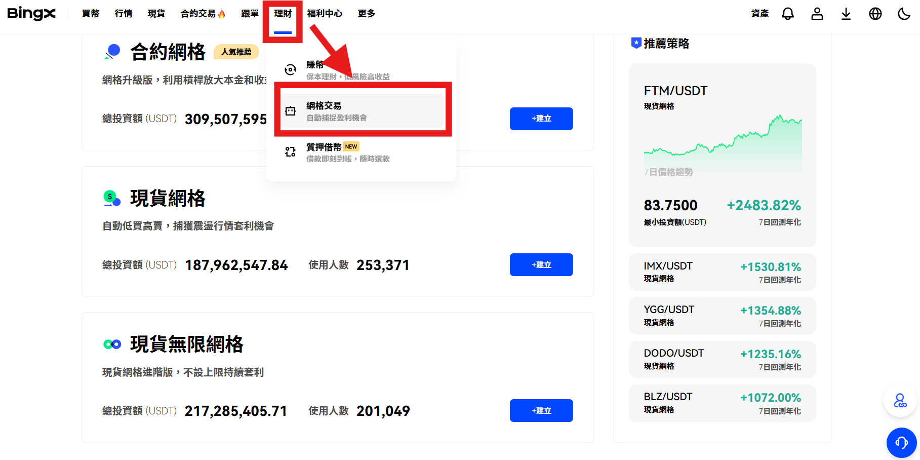Image resolution: width=920 pixels, height=460 pixels.
Task: Open the 福利中心 menu item
Action: [x=325, y=14]
